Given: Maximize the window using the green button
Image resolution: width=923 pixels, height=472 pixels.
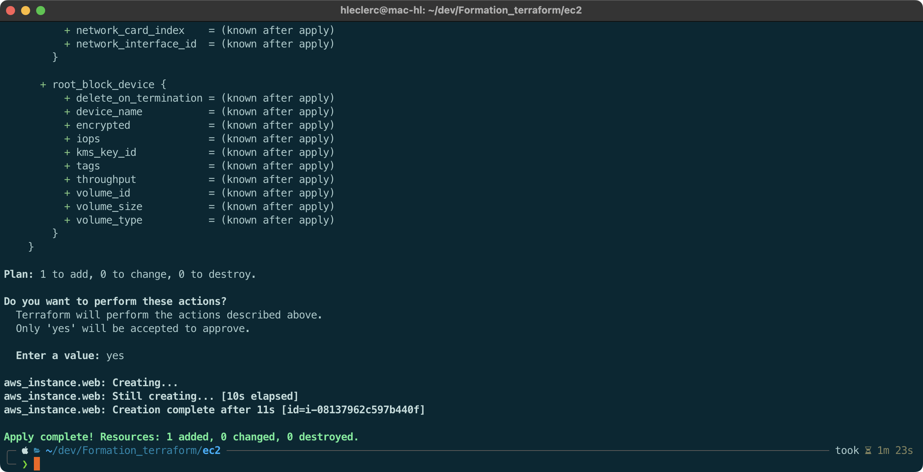Looking at the screenshot, I should 41,10.
